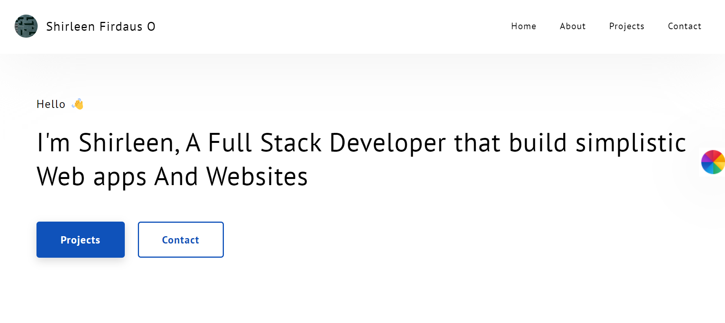Click the word 'Websites' in the headline
This screenshot has height=323, width=725.
tap(257, 177)
